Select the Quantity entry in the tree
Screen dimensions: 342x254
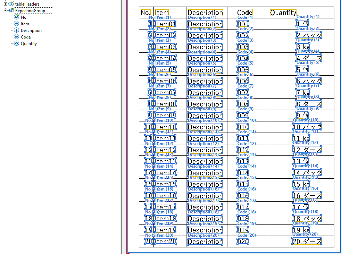(28, 43)
